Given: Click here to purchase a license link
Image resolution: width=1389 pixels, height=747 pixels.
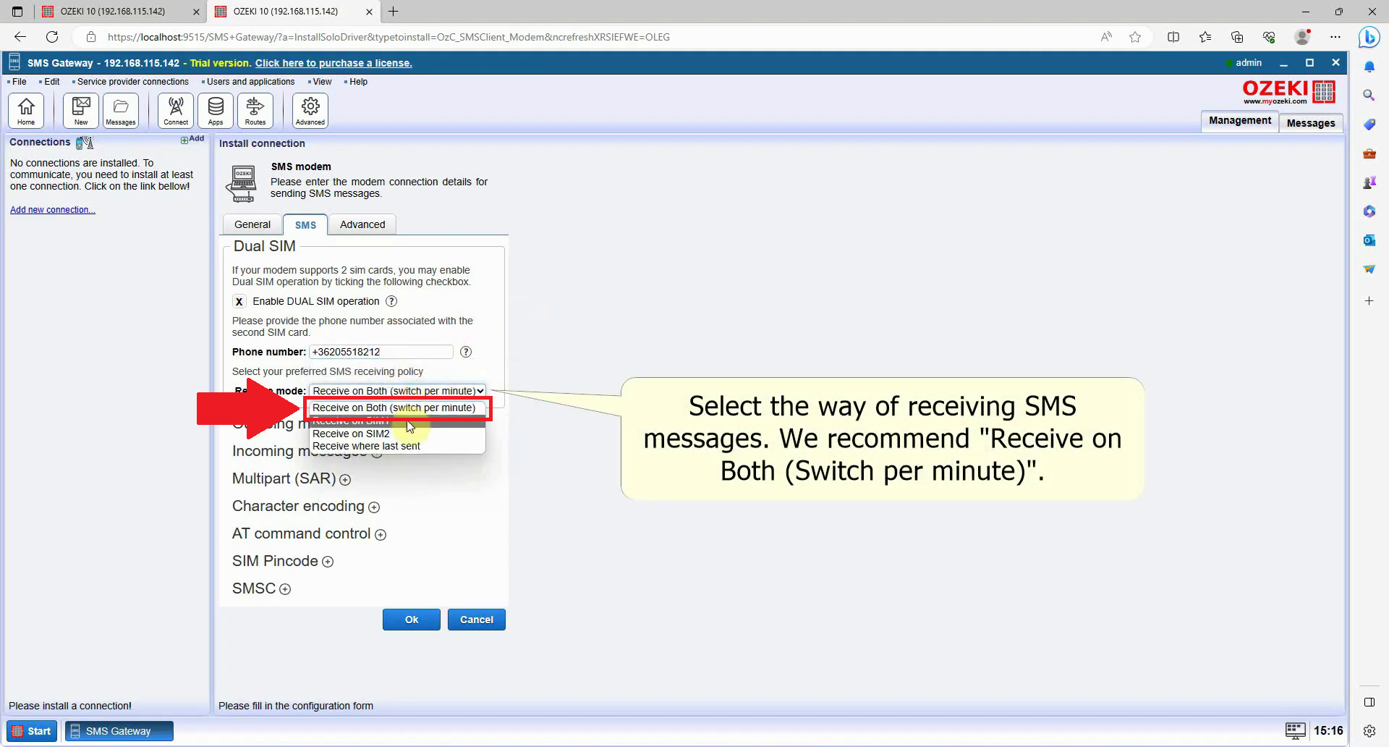Looking at the screenshot, I should [334, 63].
